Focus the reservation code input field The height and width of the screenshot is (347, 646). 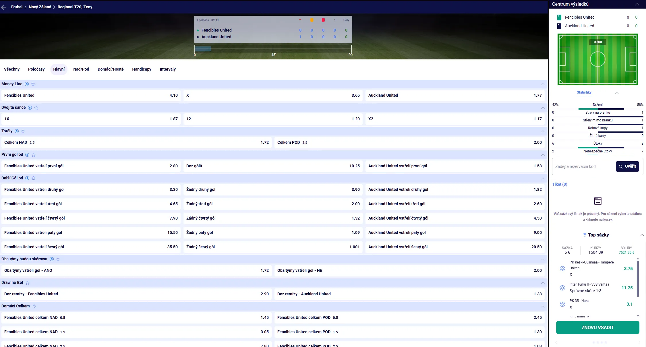click(584, 166)
